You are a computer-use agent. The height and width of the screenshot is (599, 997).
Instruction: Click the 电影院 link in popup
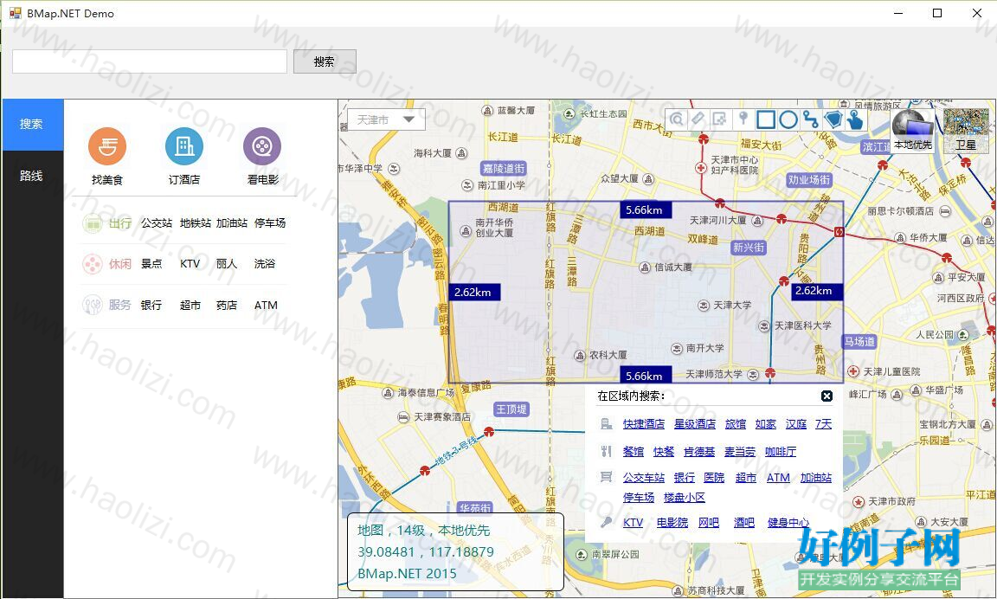(x=672, y=523)
